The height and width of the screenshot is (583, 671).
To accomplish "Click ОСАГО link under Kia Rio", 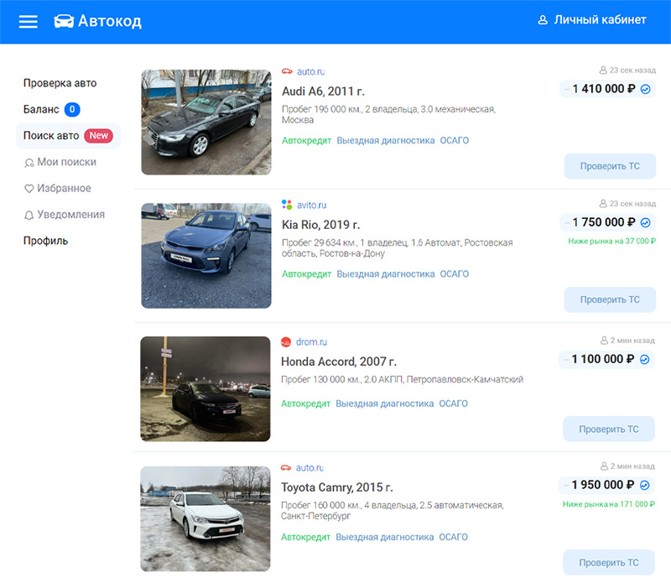I will click(455, 274).
